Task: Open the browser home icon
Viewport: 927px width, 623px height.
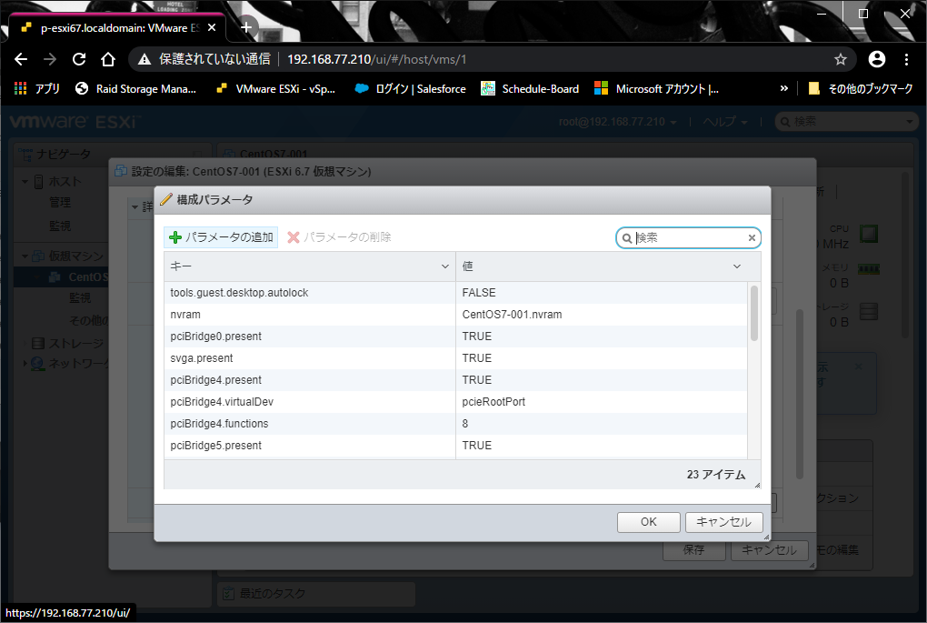Action: point(107,59)
